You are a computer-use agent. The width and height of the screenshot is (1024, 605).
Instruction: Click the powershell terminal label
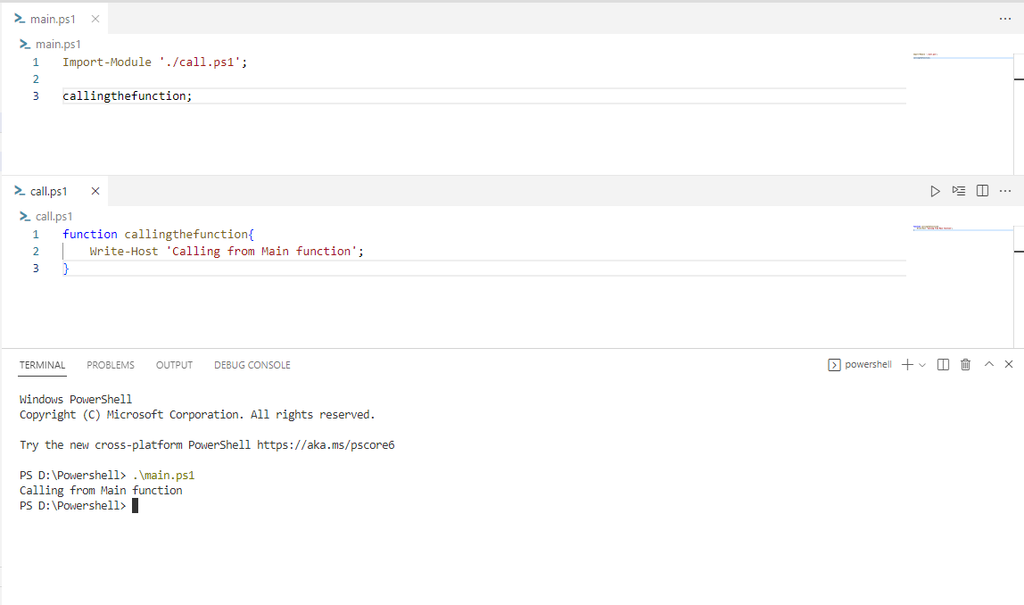coord(860,365)
